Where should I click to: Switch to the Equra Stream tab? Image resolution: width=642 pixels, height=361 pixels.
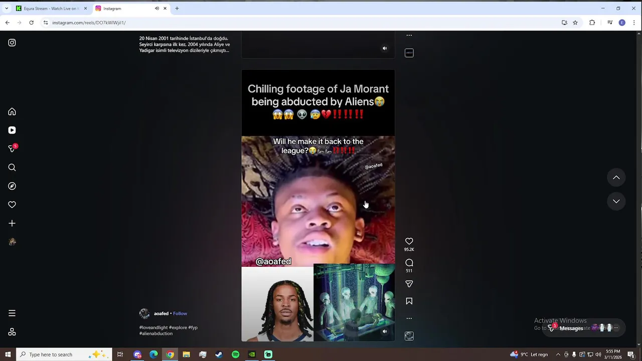tap(50, 9)
